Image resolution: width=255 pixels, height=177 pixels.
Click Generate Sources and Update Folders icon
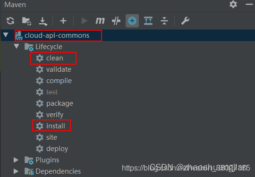click(x=26, y=21)
